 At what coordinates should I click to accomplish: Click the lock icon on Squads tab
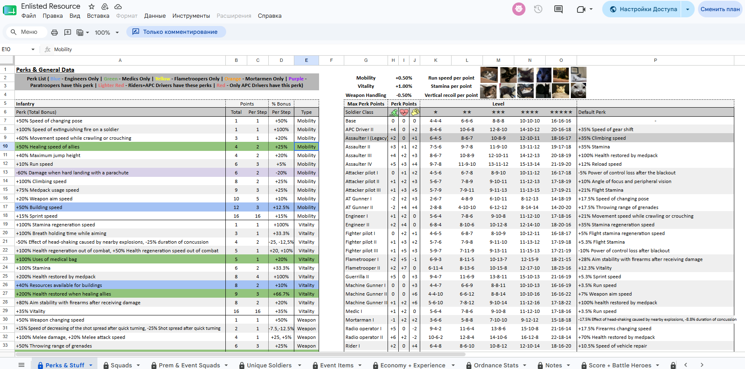click(106, 365)
